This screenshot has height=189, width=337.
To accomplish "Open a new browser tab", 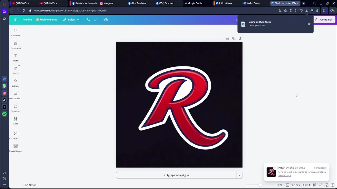I will (x=304, y=3).
